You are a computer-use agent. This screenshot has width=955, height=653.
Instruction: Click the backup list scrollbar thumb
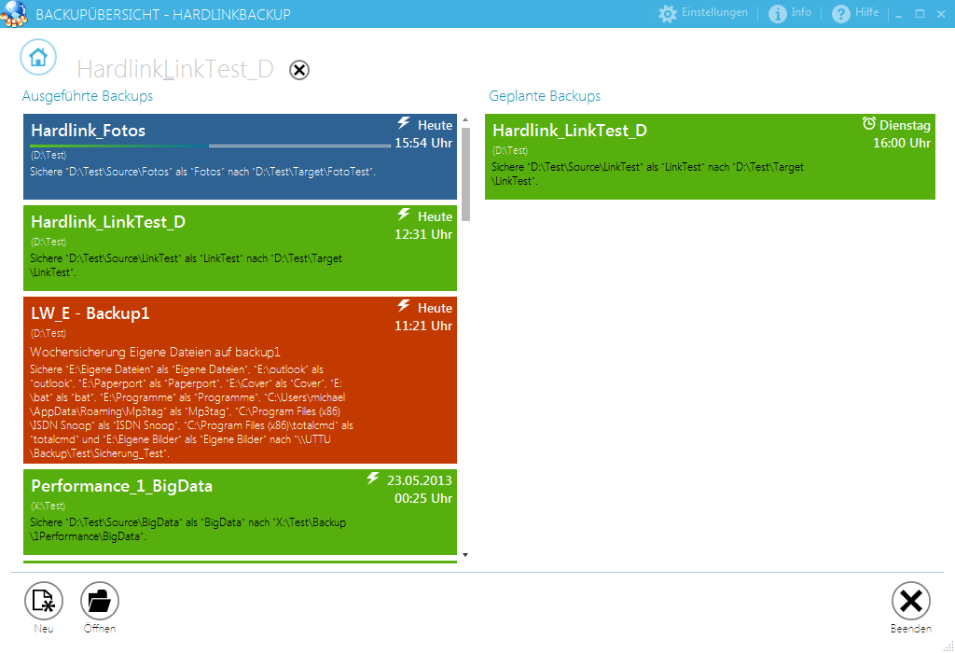pos(465,173)
